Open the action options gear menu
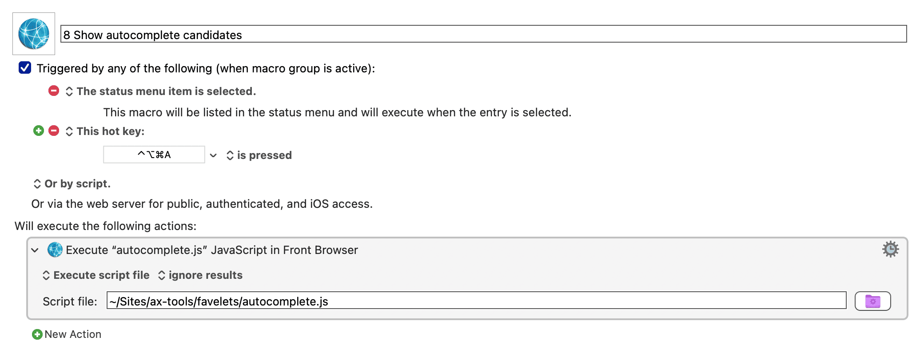The image size is (924, 349). pos(890,249)
